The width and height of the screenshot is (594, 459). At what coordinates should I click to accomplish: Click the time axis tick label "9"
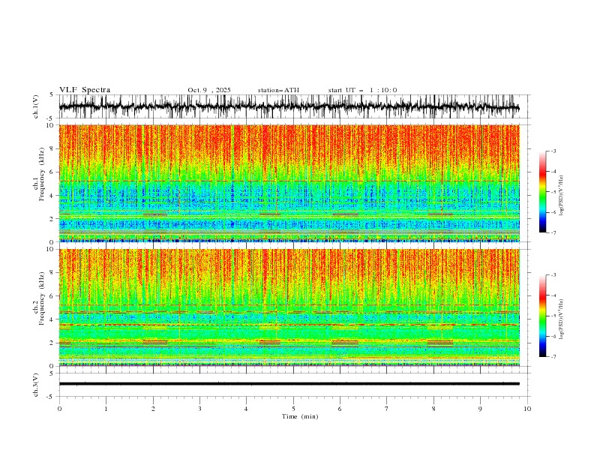click(x=480, y=409)
